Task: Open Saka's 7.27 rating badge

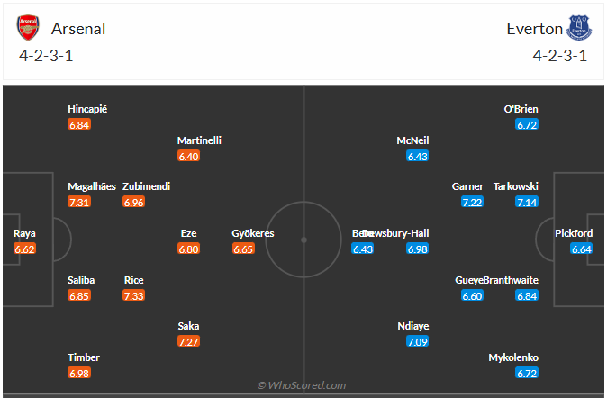Action: [x=189, y=342]
